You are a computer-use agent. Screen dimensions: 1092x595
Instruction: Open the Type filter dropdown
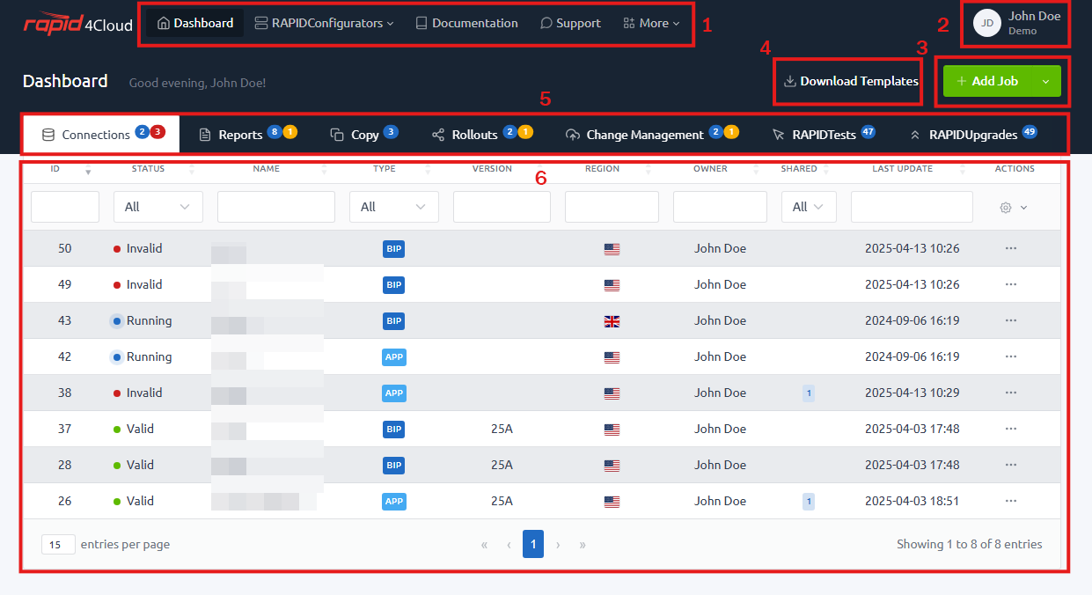pyautogui.click(x=394, y=207)
